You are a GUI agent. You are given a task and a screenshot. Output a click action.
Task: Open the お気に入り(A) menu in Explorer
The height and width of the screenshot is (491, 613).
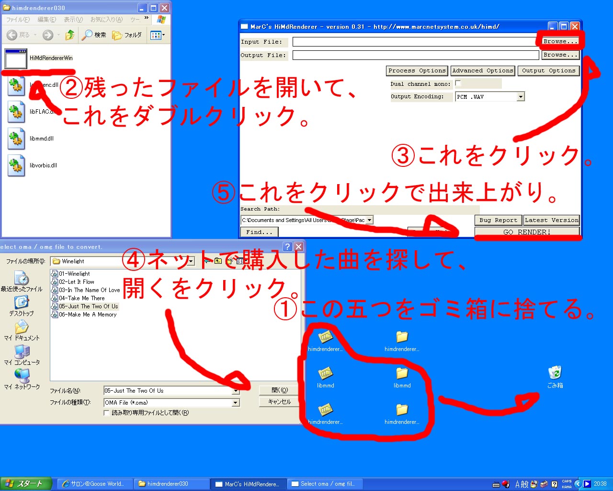pos(106,20)
